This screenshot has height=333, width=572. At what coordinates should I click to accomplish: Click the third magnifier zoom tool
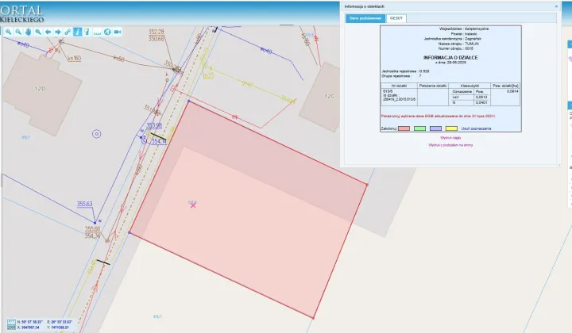click(x=38, y=32)
